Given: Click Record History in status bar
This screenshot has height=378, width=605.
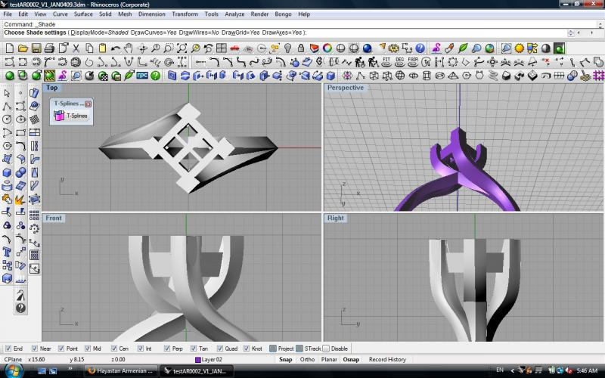Looking at the screenshot, I should tap(387, 359).
